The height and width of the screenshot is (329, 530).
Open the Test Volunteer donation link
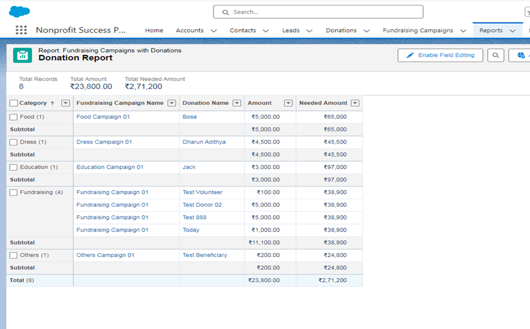(x=203, y=192)
